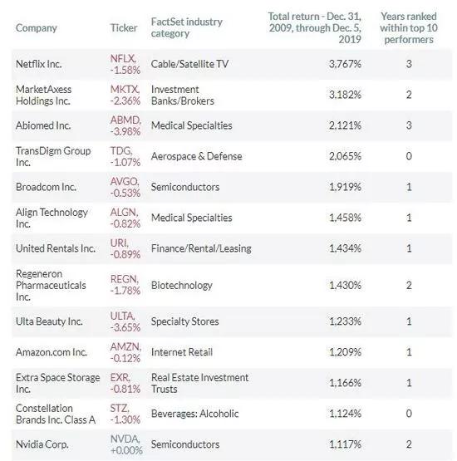Select the TDG ticker link

120,151
